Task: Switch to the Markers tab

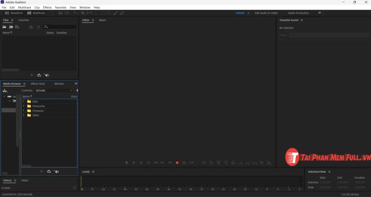Action: click(59, 84)
